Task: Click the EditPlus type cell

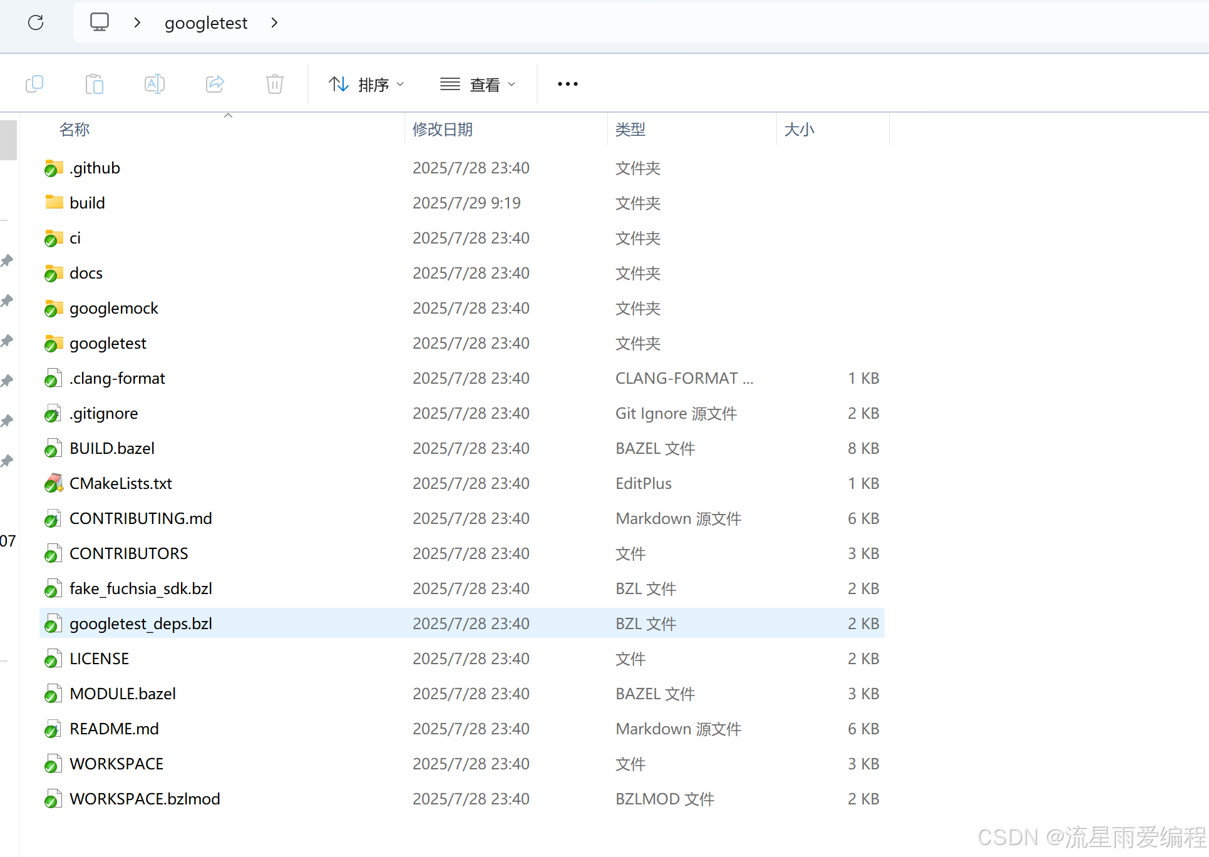Action: coord(644,483)
